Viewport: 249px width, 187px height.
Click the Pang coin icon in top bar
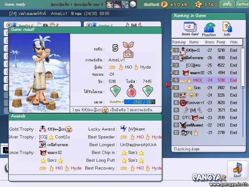tap(164, 4)
